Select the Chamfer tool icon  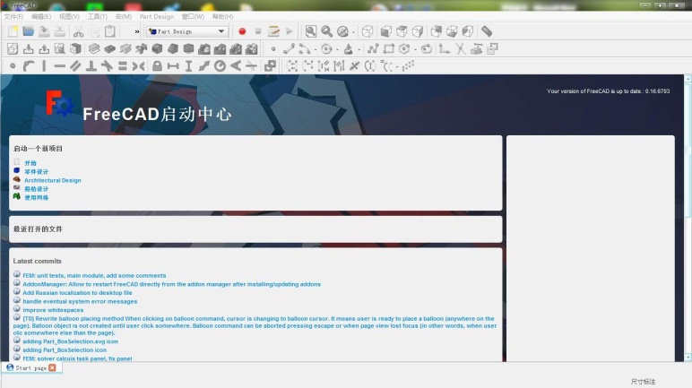point(173,48)
